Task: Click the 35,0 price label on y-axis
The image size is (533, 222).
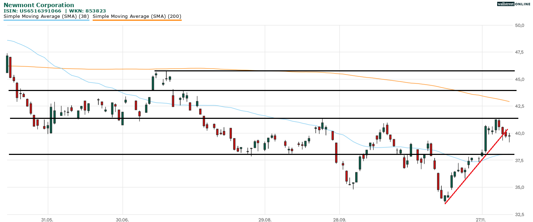Action: [519, 187]
